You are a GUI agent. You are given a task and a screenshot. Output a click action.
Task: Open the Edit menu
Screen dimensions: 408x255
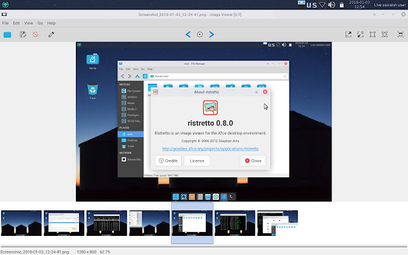pyautogui.click(x=17, y=23)
